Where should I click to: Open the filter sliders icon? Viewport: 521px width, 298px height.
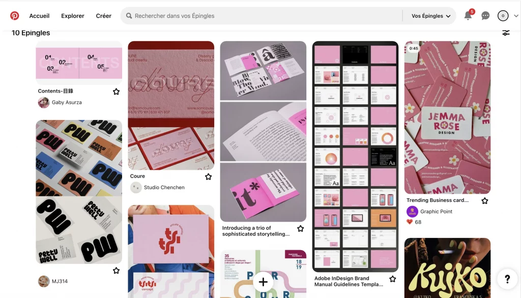coord(506,33)
